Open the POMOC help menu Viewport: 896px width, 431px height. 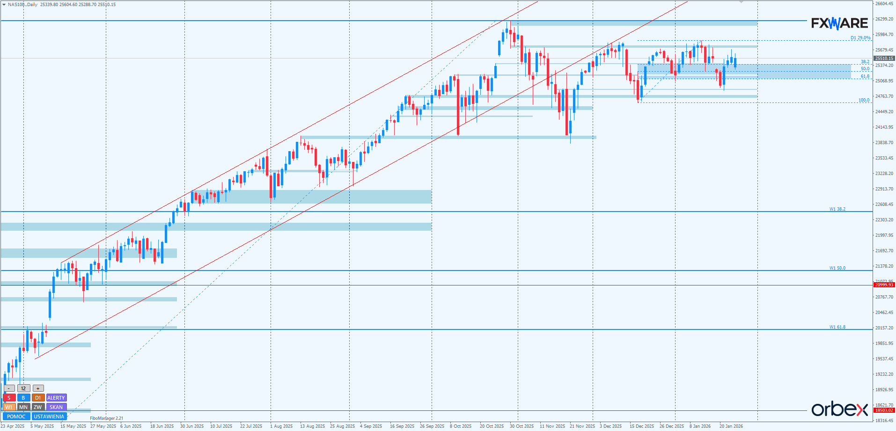click(16, 416)
